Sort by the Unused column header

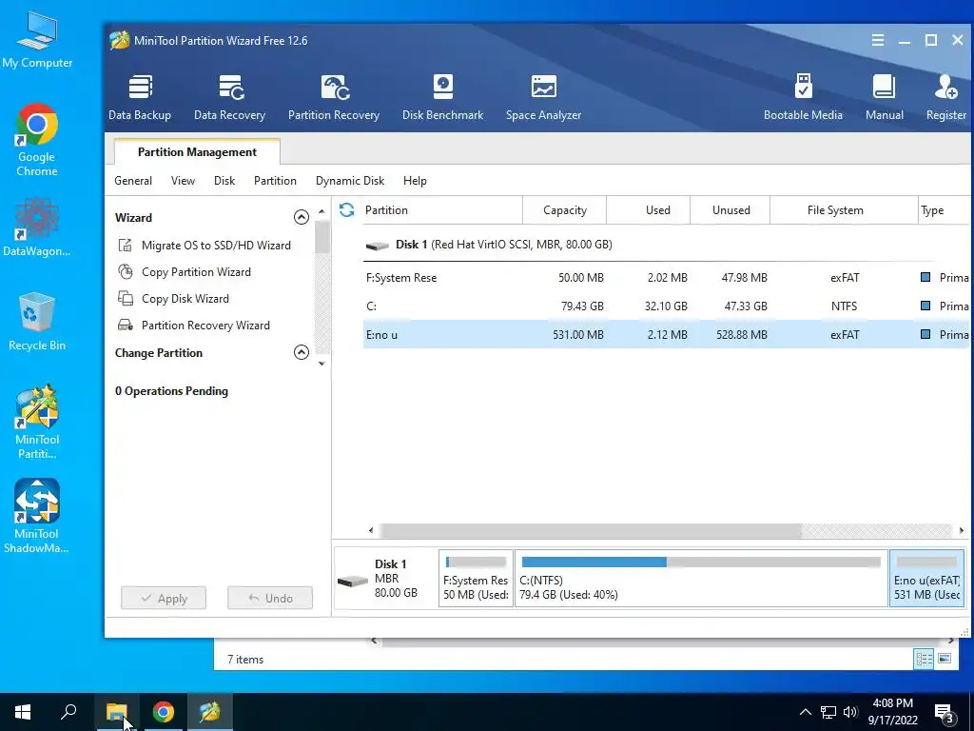pos(731,210)
